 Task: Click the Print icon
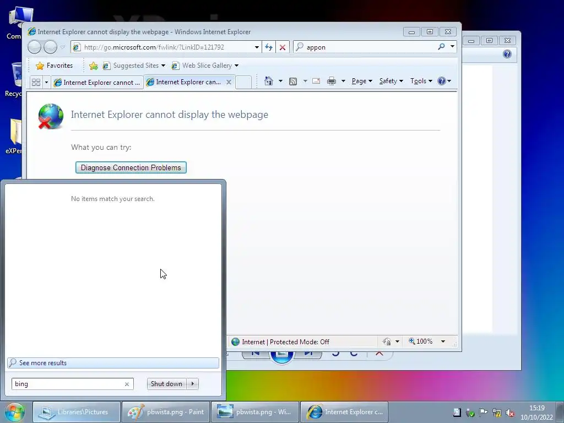[x=331, y=81]
